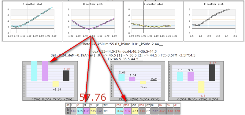Click the 4.87 cell under Gb

[169, 111]
